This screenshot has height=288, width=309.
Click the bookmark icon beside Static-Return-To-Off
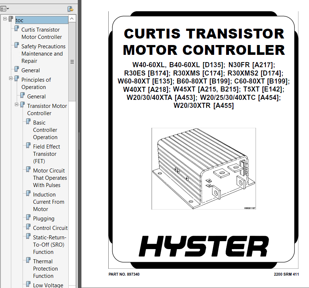click(28, 236)
